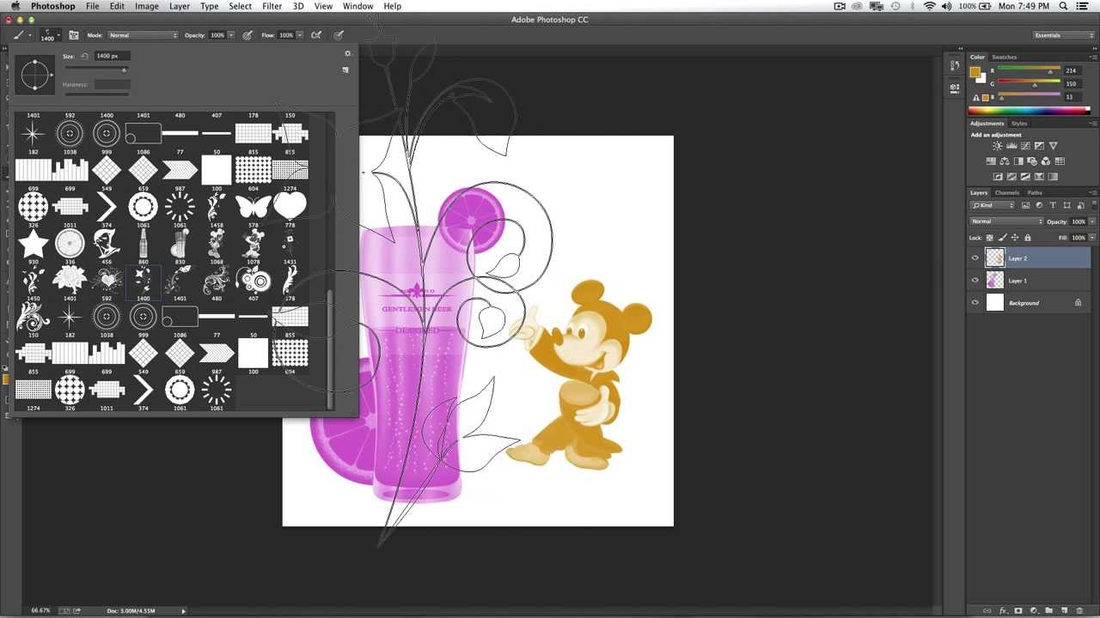Open the Filter menu
This screenshot has width=1100, height=618.
click(x=272, y=6)
